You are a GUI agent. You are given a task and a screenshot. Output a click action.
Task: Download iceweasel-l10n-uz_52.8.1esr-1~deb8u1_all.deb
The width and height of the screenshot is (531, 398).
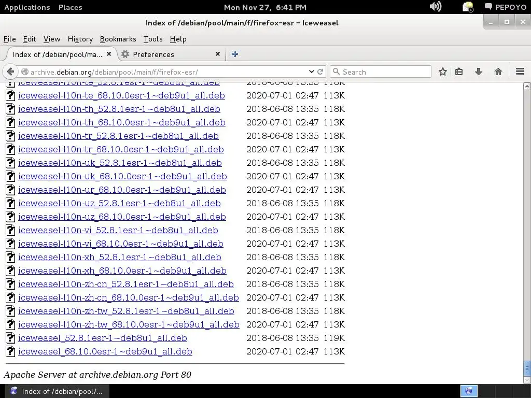[119, 203]
